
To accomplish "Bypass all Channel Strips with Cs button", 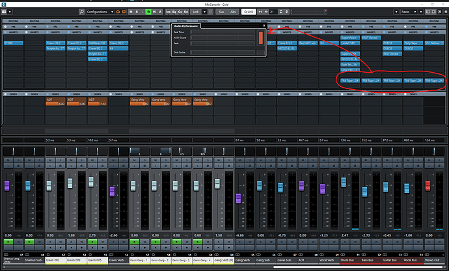I will [180, 12].
